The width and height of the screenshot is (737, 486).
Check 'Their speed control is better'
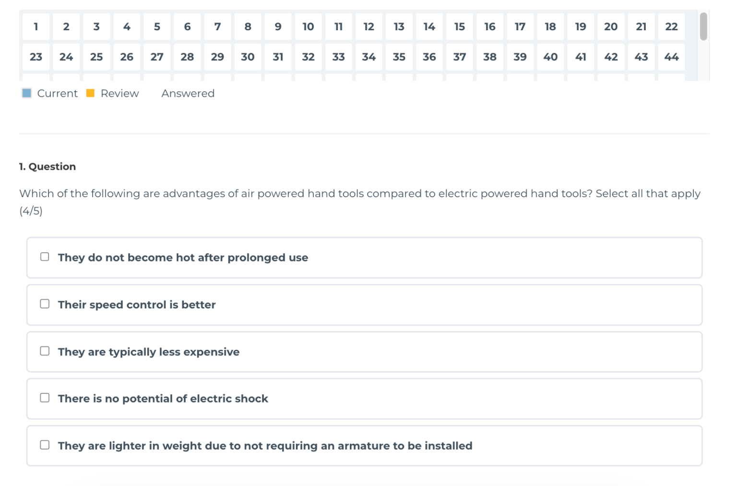[45, 304]
